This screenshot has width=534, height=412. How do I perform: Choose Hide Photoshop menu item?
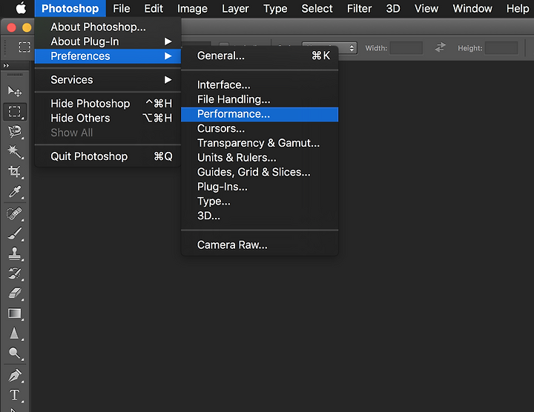[108, 104]
